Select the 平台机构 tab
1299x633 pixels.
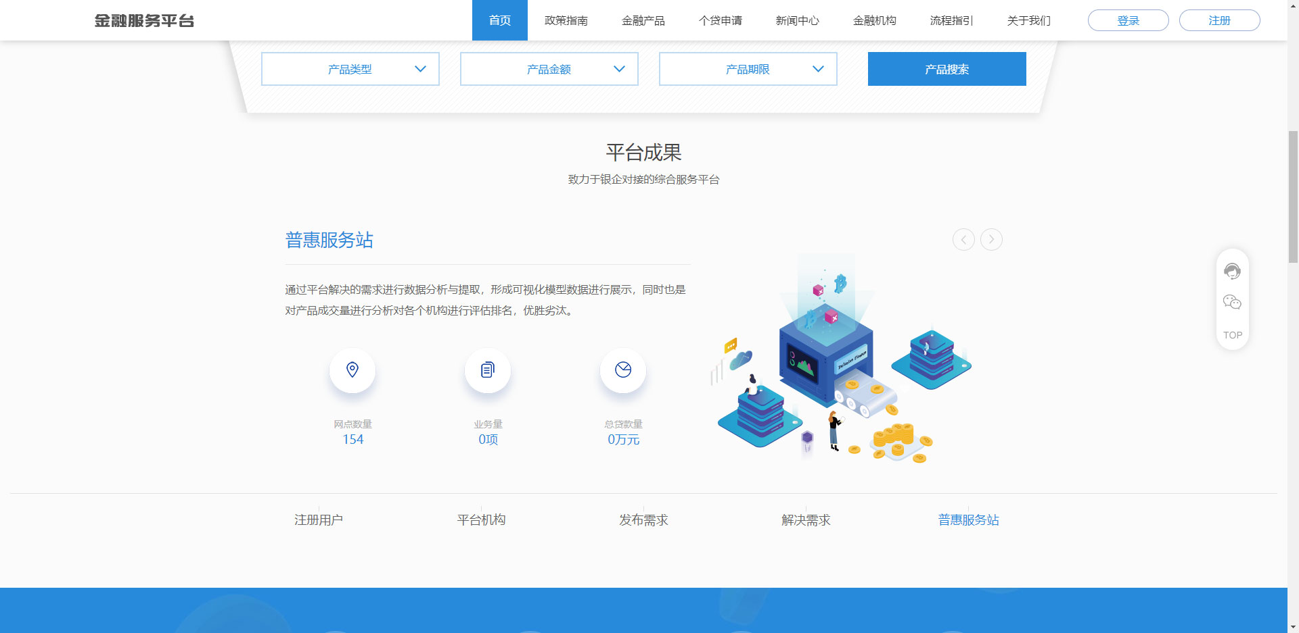[481, 520]
